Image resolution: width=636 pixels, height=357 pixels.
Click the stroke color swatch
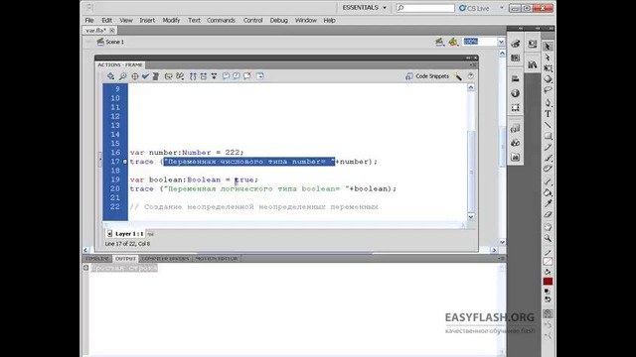click(548, 262)
